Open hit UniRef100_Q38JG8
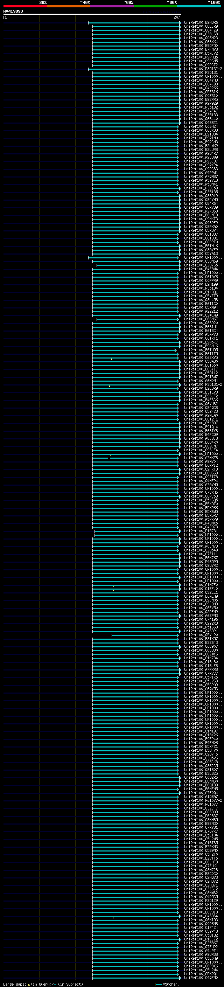Viewport: 224px width, 987px height. [x=201, y=34]
